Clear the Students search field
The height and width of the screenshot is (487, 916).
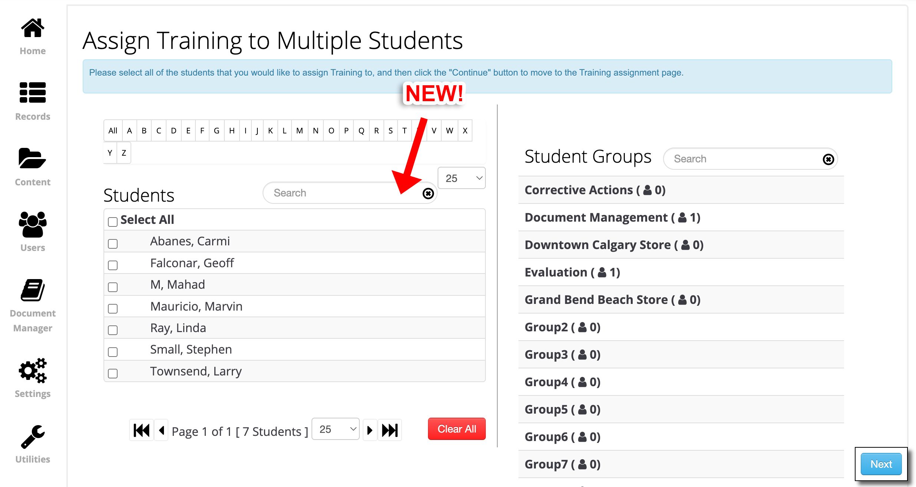click(428, 193)
